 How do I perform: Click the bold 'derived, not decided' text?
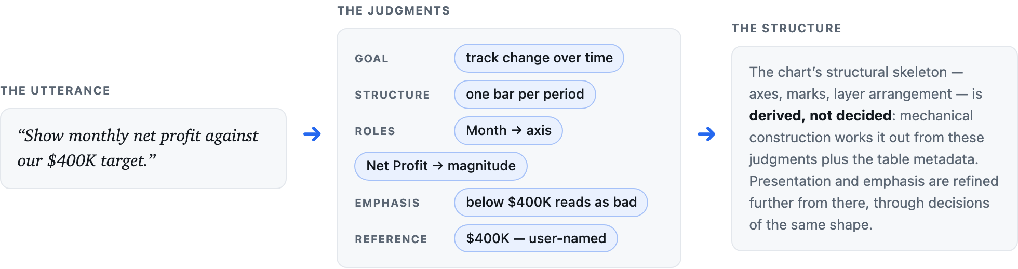click(x=820, y=115)
